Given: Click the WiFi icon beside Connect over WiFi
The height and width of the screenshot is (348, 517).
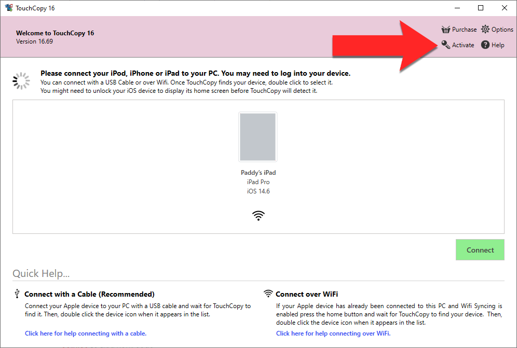Looking at the screenshot, I should coord(268,294).
